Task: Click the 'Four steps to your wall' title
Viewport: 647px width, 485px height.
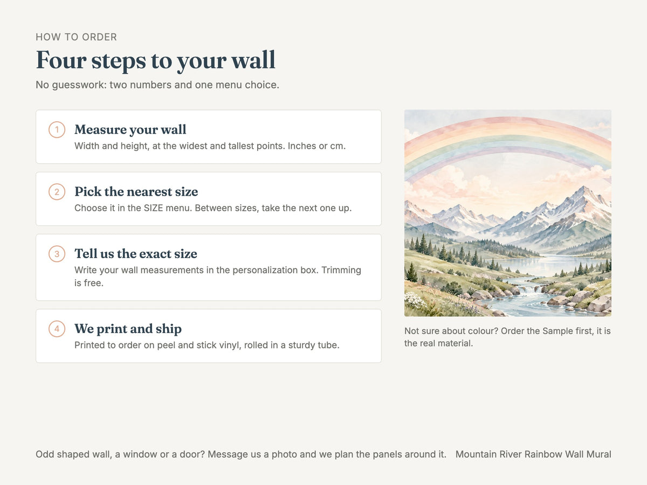Action: tap(156, 60)
